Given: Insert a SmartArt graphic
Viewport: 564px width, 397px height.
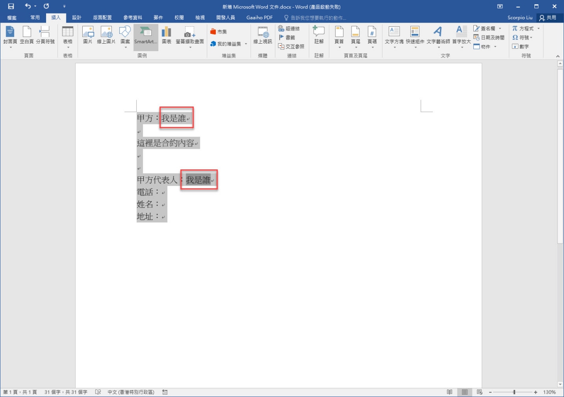Looking at the screenshot, I should pyautogui.click(x=146, y=37).
